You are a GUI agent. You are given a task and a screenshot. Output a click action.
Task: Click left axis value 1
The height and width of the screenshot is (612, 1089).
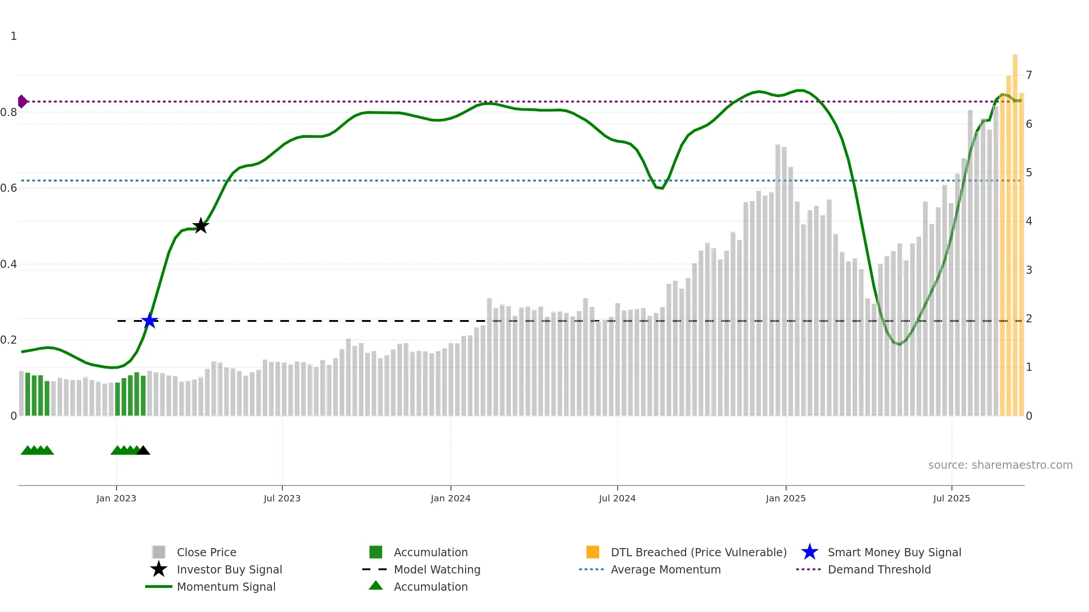(x=14, y=36)
